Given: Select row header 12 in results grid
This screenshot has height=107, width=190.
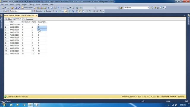Looking at the screenshot, I should pyautogui.click(x=7, y=53).
